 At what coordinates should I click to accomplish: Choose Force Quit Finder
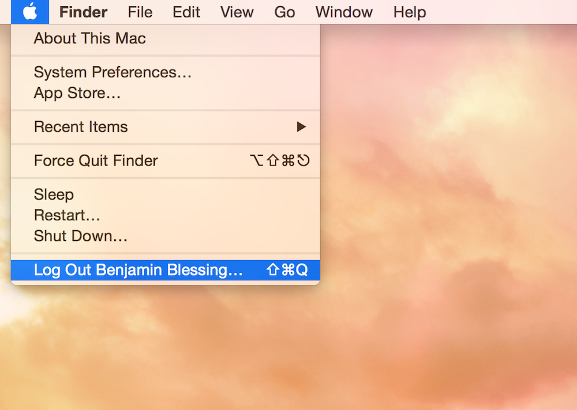click(x=165, y=161)
